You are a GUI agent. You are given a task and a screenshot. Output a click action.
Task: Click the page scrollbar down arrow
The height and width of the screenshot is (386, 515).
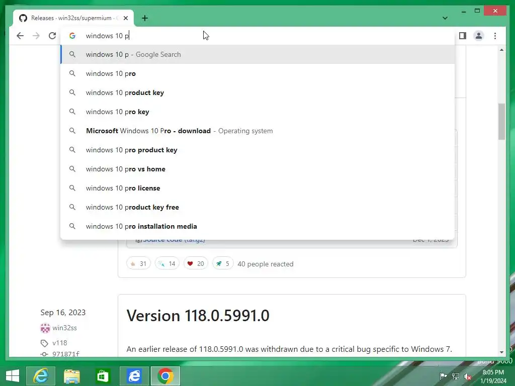[501, 352]
